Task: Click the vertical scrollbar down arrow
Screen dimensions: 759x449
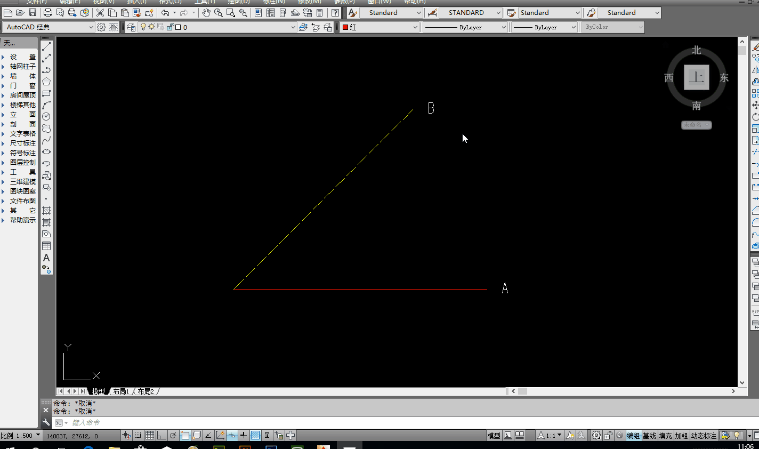Action: click(x=742, y=383)
